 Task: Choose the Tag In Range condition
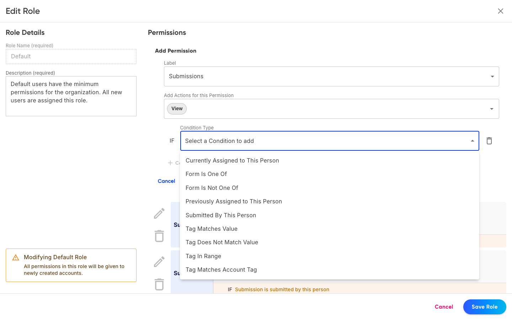330,256
